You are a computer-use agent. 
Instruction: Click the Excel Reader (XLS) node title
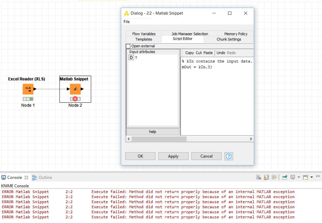26,79
